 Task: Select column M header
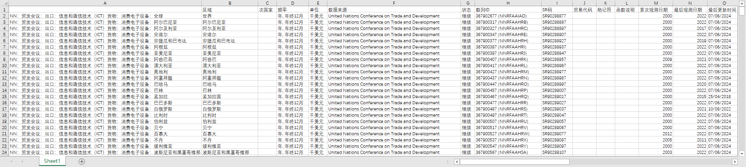point(656,3)
